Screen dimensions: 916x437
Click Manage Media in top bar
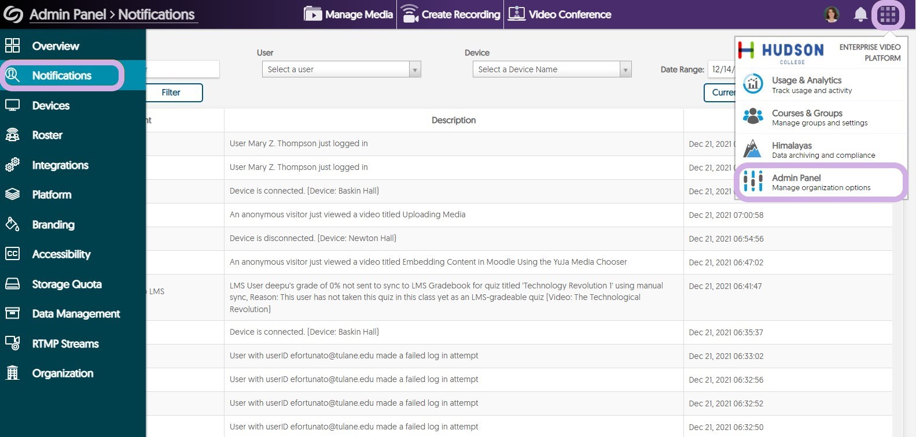click(348, 14)
